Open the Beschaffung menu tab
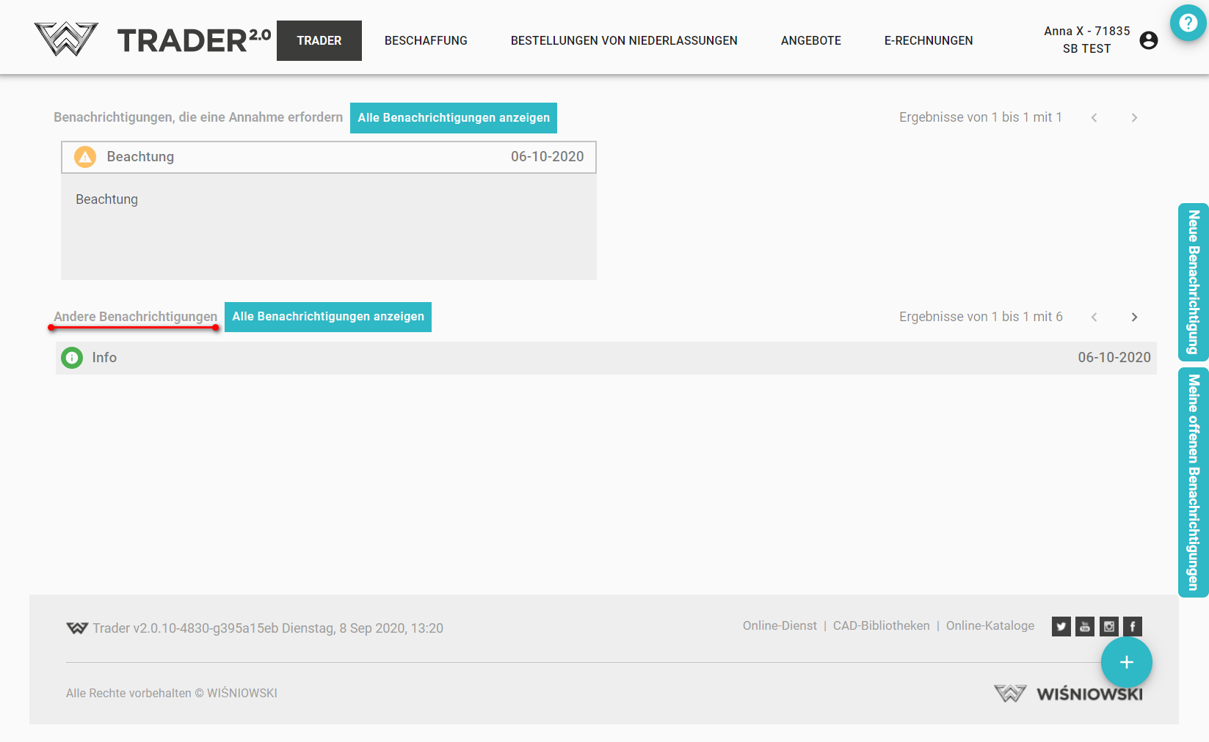The width and height of the screenshot is (1209, 742). click(426, 40)
